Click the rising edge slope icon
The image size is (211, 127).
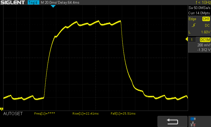pyautogui.click(x=194, y=25)
